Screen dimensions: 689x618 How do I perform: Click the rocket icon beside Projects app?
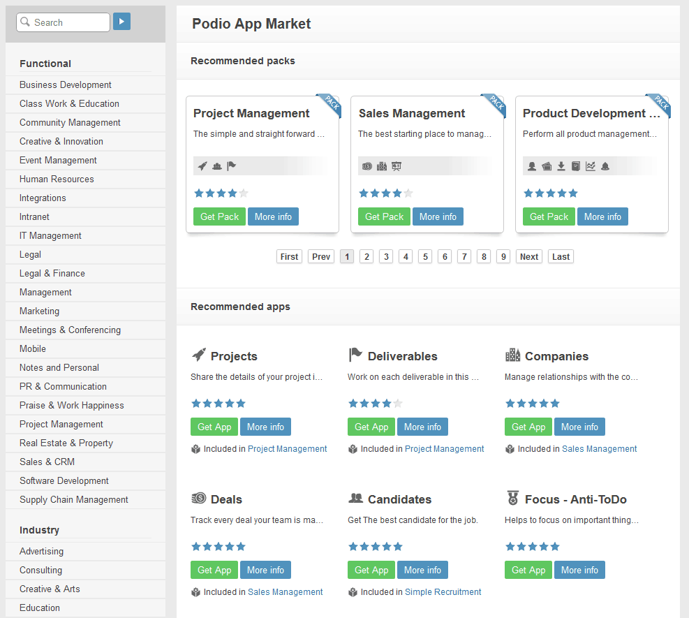(199, 355)
